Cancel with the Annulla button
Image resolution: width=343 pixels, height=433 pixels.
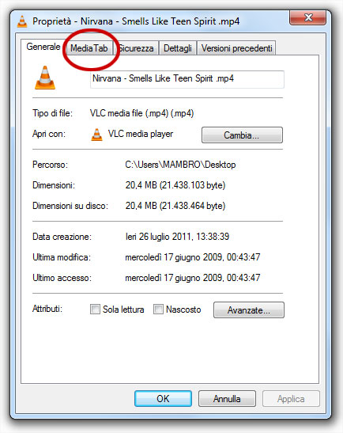point(227,398)
